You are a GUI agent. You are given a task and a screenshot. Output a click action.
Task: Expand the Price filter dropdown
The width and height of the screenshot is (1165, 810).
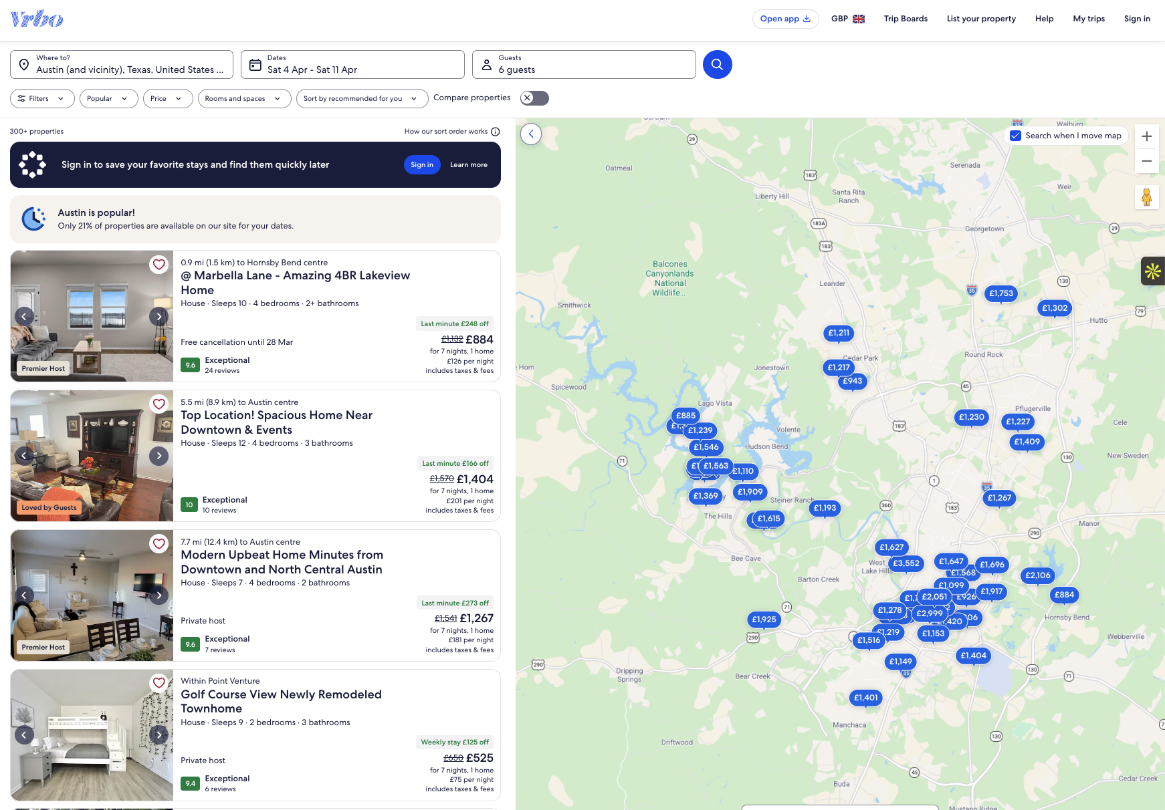click(166, 98)
